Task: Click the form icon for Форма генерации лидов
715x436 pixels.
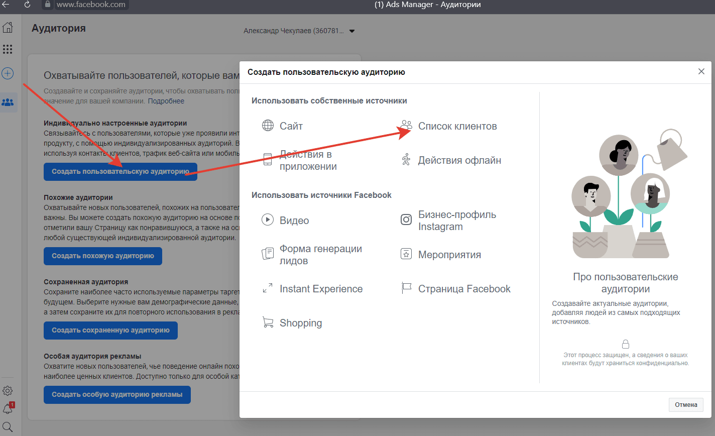Action: (268, 254)
